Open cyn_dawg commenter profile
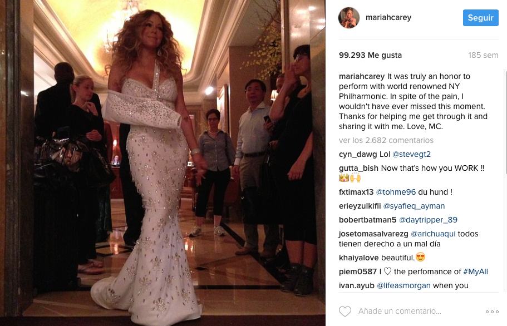 (x=358, y=155)
